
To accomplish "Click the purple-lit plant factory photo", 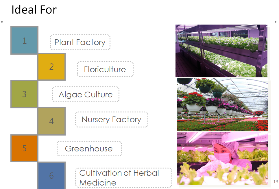I will [x=221, y=51].
